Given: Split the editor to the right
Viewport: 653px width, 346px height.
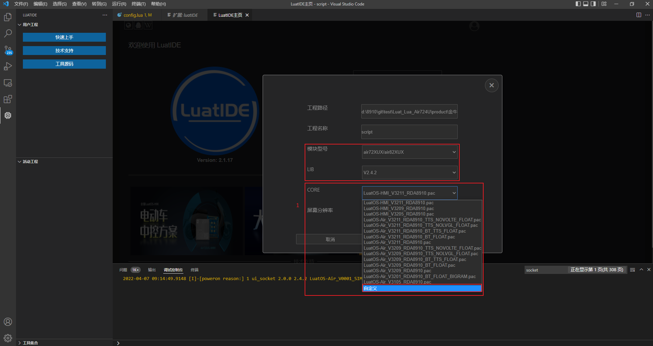Looking at the screenshot, I should click(x=639, y=15).
